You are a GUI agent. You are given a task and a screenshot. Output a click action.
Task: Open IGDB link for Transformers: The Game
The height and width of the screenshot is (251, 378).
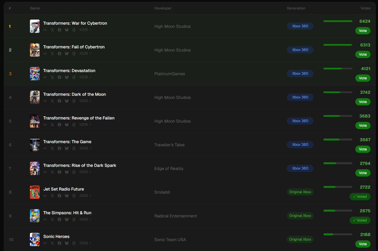click(x=85, y=148)
